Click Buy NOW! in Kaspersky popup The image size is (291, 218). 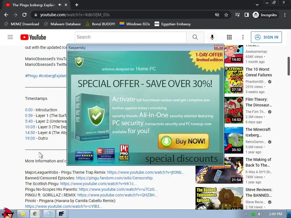pos(184,141)
